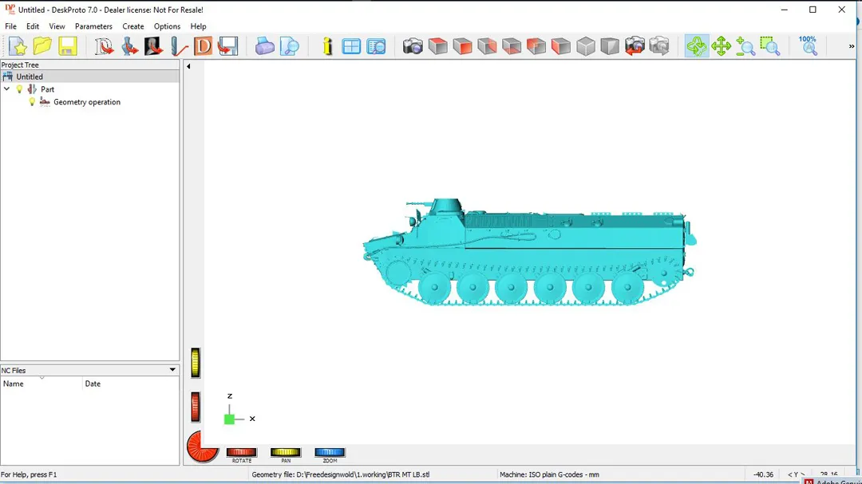Select the light gray isometric cube view

tap(586, 46)
